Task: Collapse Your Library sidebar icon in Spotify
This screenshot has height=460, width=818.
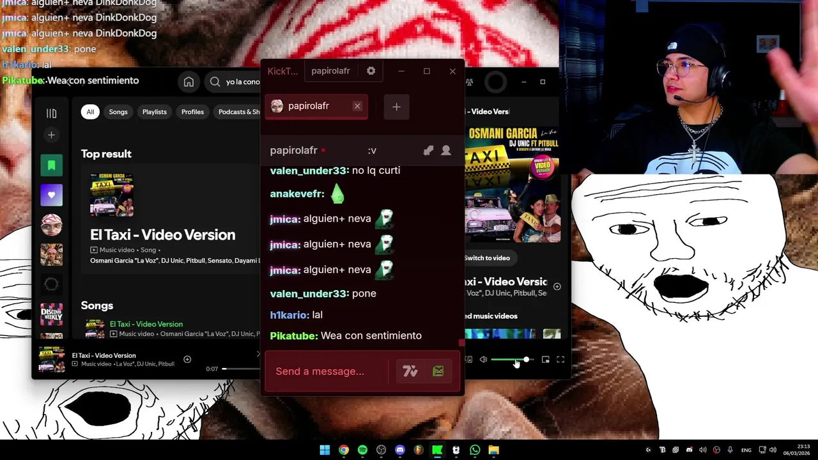Action: click(x=52, y=113)
